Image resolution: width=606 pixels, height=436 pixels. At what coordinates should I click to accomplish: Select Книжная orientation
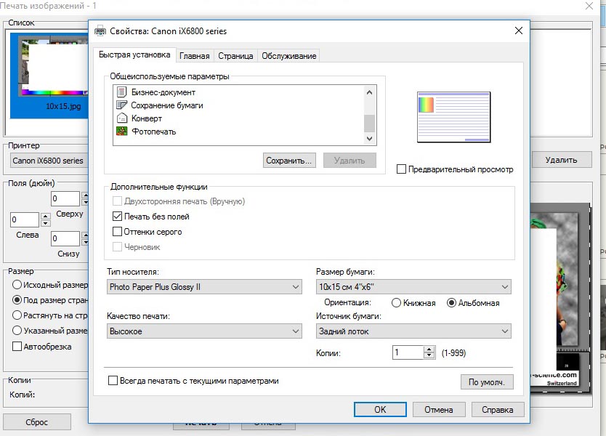396,302
